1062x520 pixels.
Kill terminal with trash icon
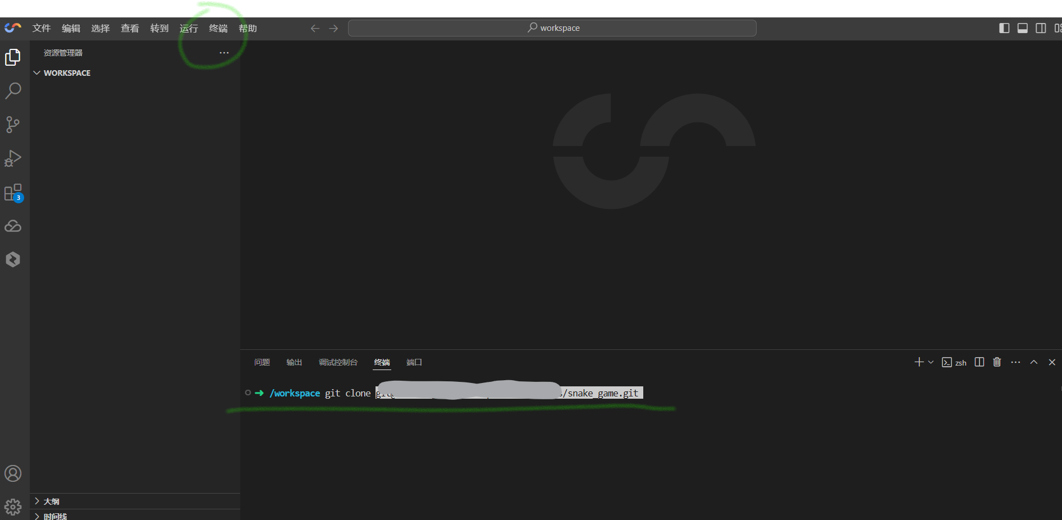click(997, 362)
